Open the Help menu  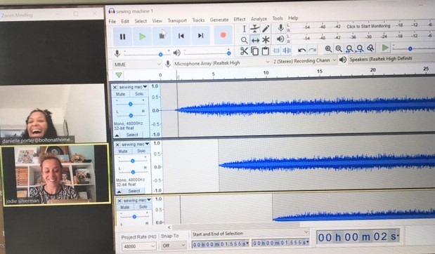point(293,18)
